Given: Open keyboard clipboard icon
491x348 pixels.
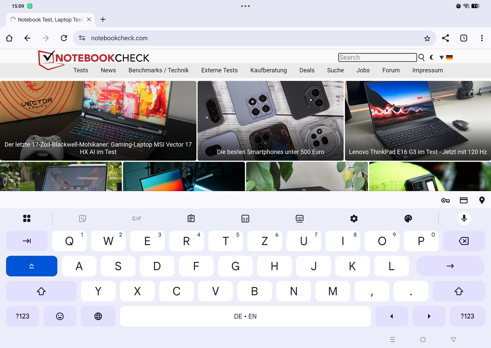Looking at the screenshot, I should (191, 218).
